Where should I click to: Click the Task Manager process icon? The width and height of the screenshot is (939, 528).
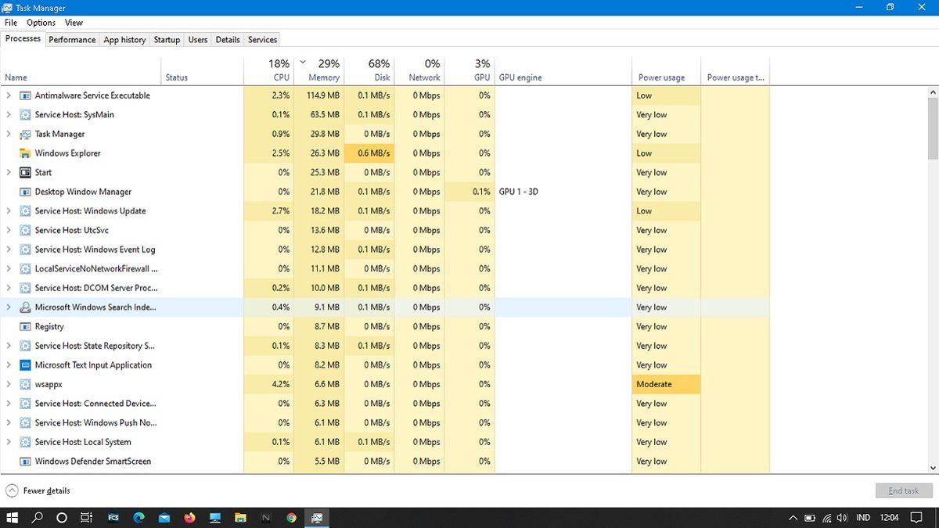[26, 134]
